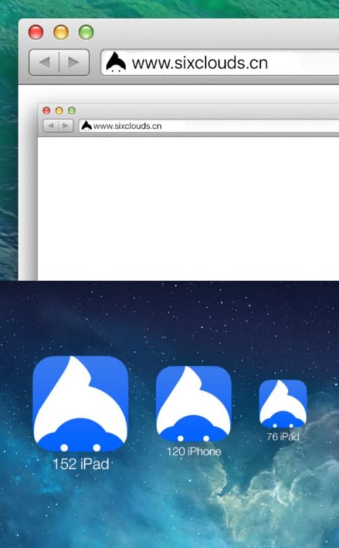Open the 76 iPad app icon
The height and width of the screenshot is (548, 339).
[x=283, y=404]
